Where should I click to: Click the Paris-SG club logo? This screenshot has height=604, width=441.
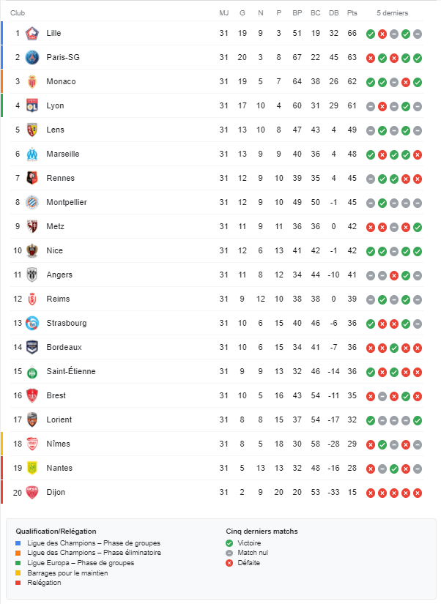[x=31, y=58]
